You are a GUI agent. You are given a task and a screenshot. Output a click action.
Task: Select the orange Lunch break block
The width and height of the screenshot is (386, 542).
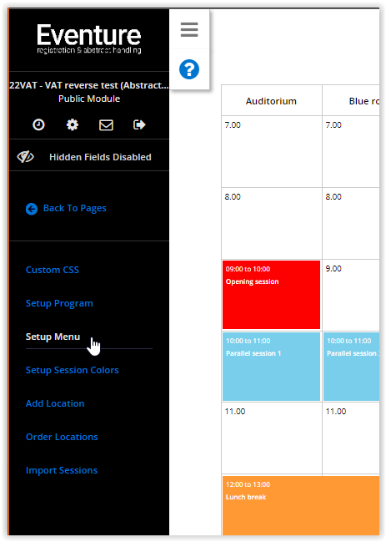coord(301,505)
